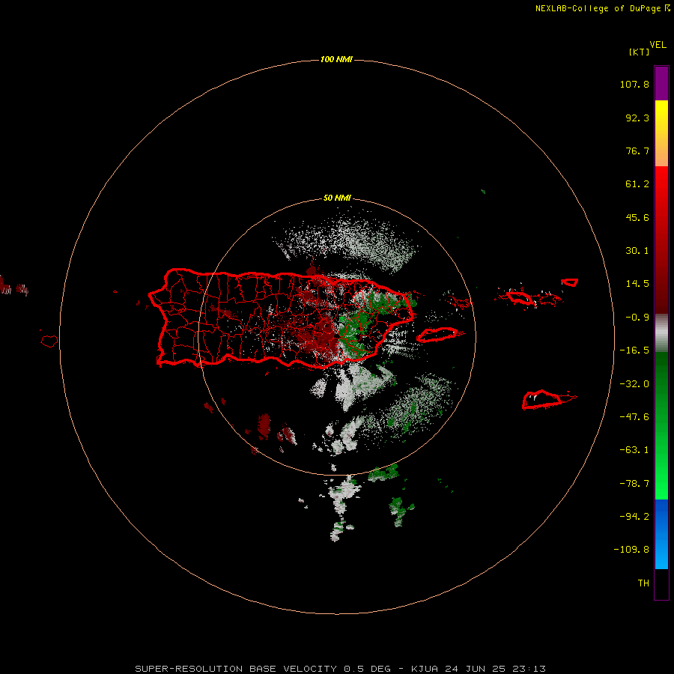Select the -0.9 legend value
The height and width of the screenshot is (674, 674).
coord(637,318)
